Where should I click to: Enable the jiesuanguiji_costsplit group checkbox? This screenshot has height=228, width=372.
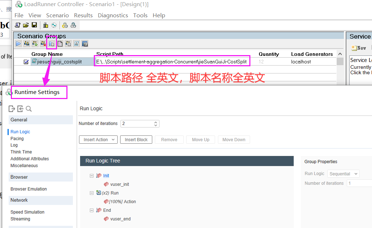(x=26, y=61)
